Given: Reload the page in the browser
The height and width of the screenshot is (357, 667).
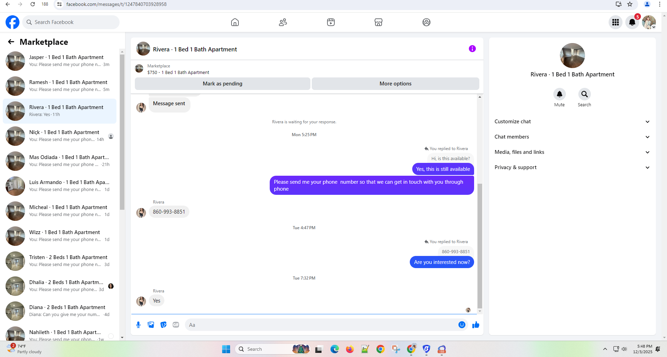Looking at the screenshot, I should pyautogui.click(x=33, y=4).
